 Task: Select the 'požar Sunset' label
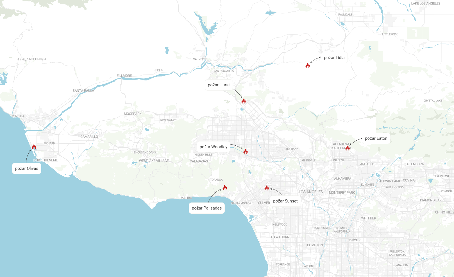click(x=285, y=201)
